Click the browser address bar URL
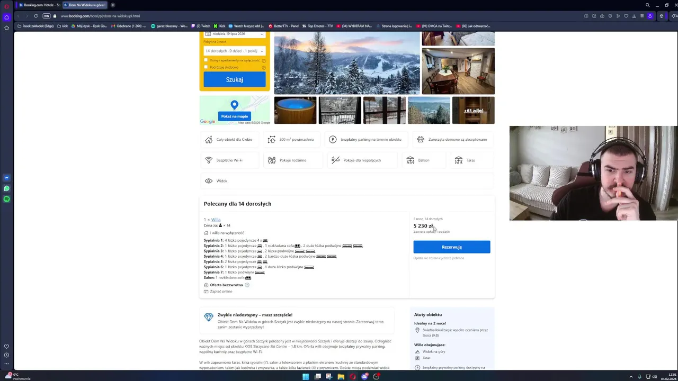Screen dimensions: 678x381 [101, 16]
